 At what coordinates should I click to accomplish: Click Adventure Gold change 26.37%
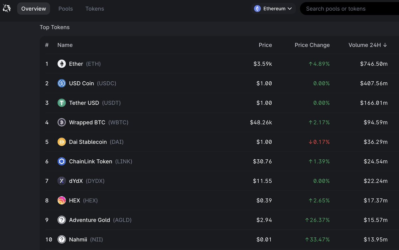tap(318, 220)
